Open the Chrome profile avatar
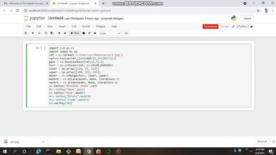 pos(266,10)
